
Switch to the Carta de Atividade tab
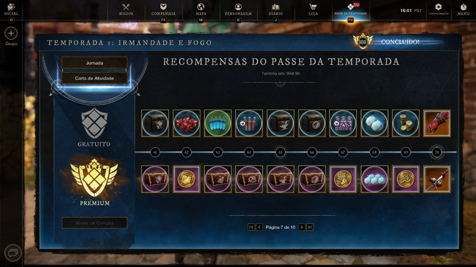pos(95,78)
